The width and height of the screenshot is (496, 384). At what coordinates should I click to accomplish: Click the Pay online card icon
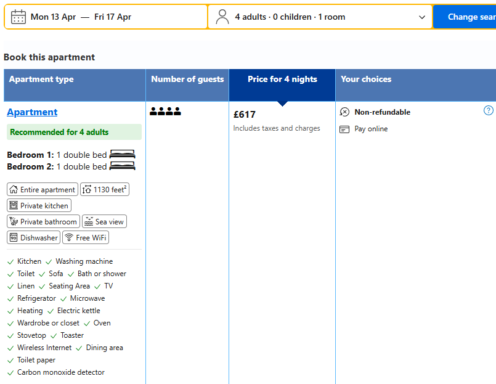(x=344, y=129)
